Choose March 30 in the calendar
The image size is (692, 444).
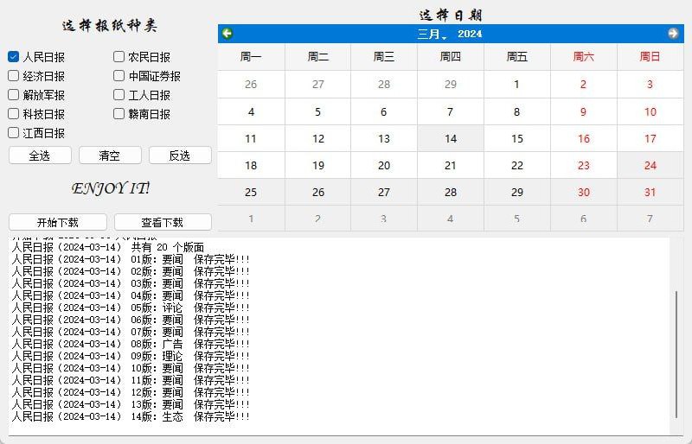(x=583, y=193)
